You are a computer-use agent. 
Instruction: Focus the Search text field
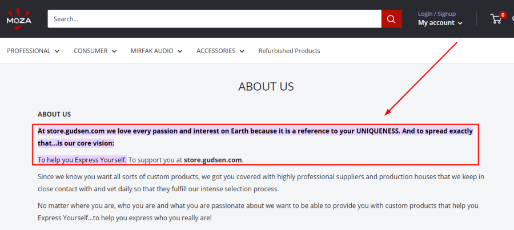coord(214,19)
